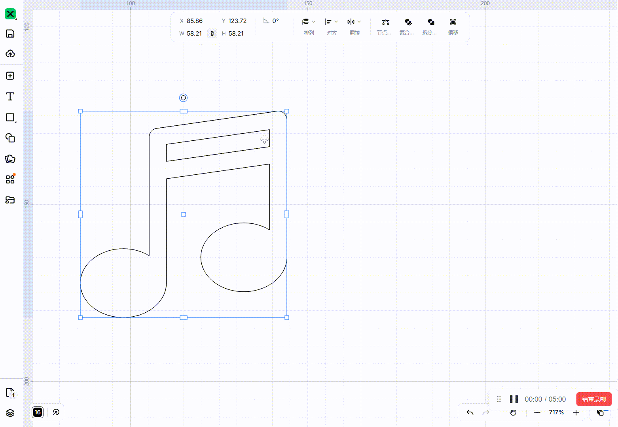
Task: Toggle the 16 badge button
Action: point(38,412)
